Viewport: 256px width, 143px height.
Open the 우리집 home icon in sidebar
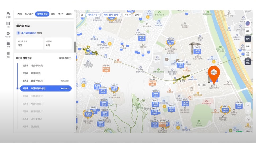(x=8, y=15)
